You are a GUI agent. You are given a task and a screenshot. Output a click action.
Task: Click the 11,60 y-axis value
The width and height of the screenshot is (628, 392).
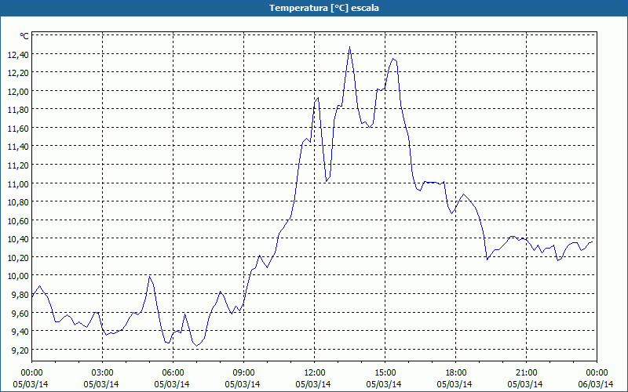(18, 129)
